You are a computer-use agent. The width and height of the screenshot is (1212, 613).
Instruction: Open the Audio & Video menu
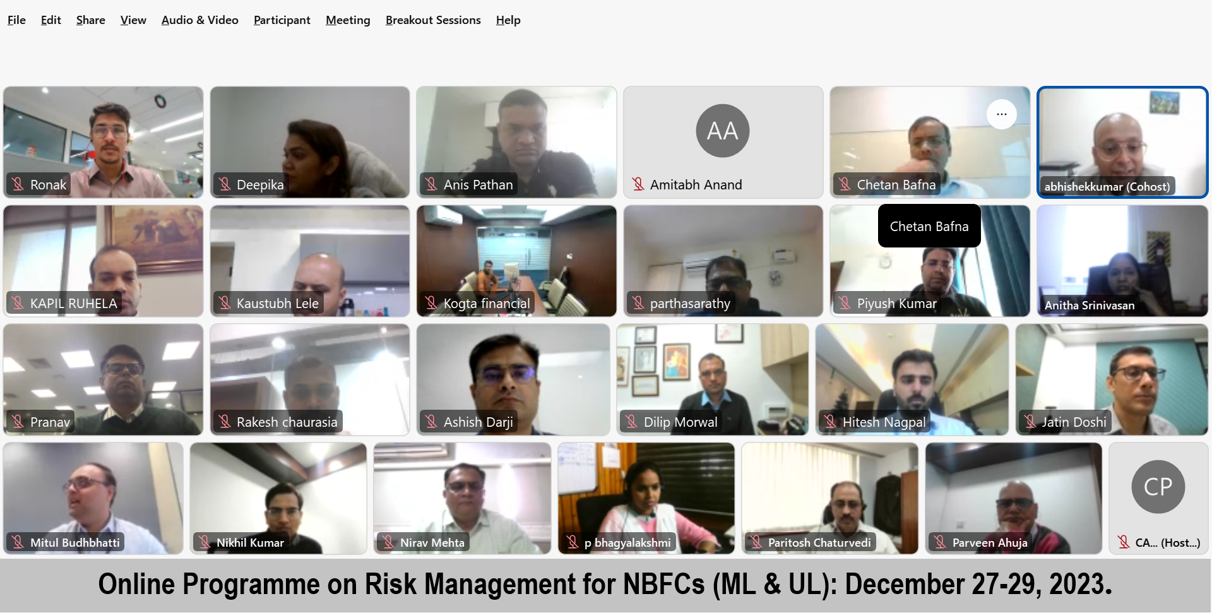coord(199,20)
